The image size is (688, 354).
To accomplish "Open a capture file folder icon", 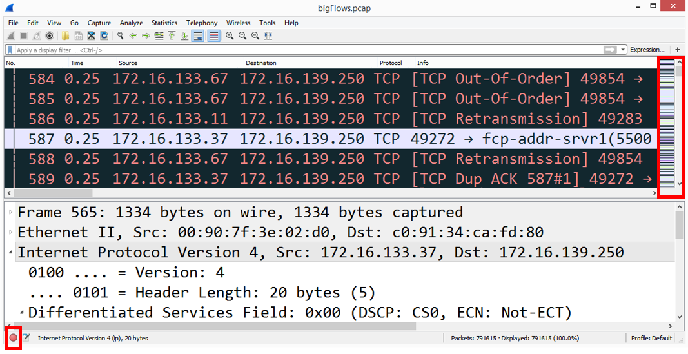I will [x=65, y=36].
